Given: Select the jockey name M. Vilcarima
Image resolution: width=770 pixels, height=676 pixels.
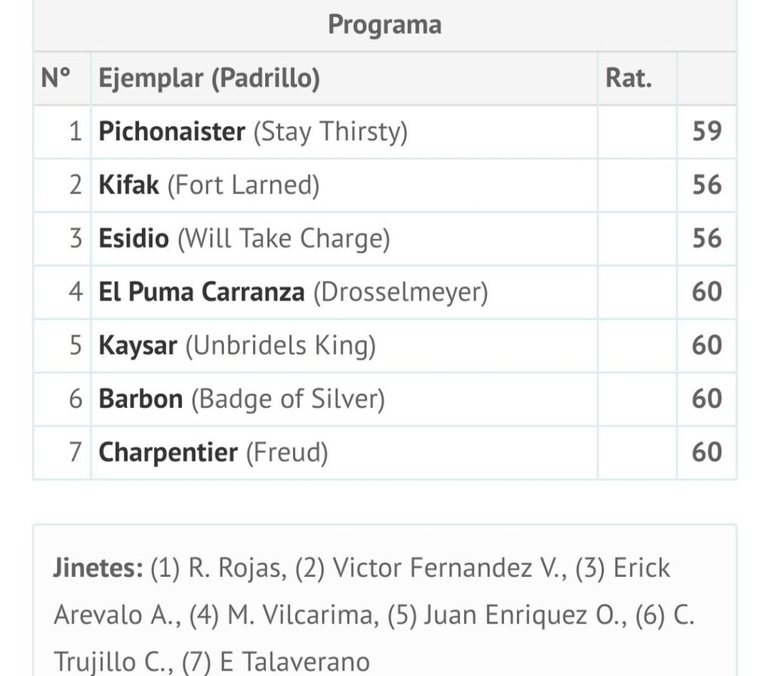Looking at the screenshot, I should point(298,616).
